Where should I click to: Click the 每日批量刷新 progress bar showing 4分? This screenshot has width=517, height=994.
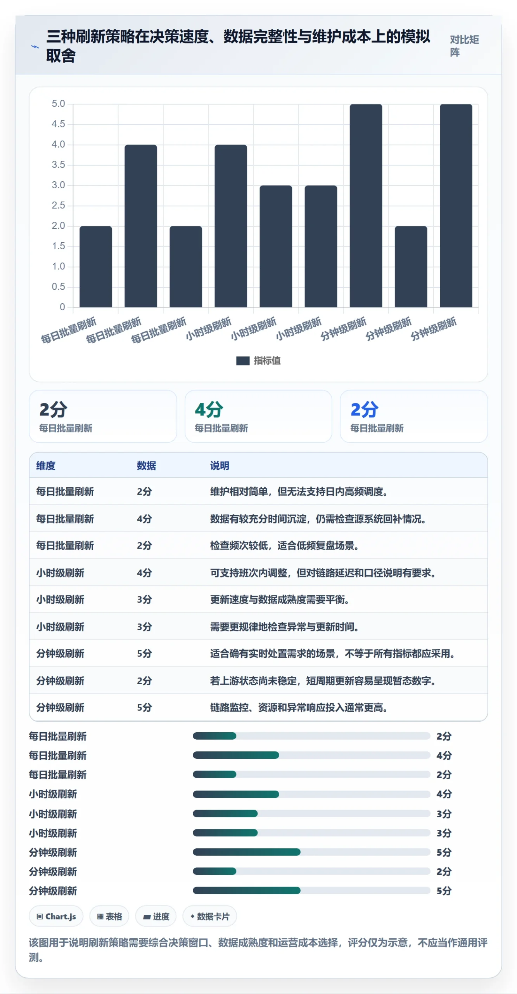[311, 755]
